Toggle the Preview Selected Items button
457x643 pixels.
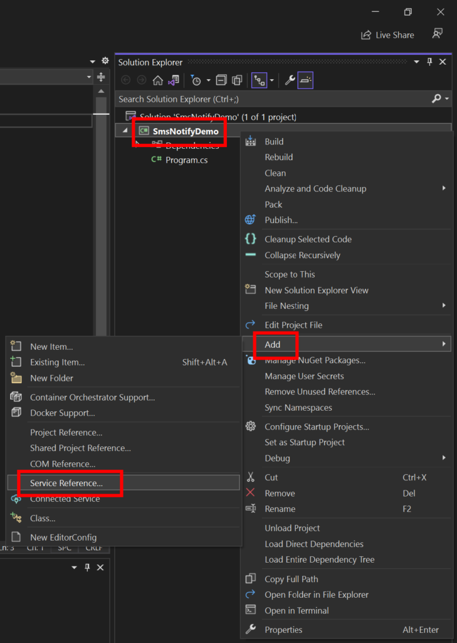pyautogui.click(x=305, y=80)
